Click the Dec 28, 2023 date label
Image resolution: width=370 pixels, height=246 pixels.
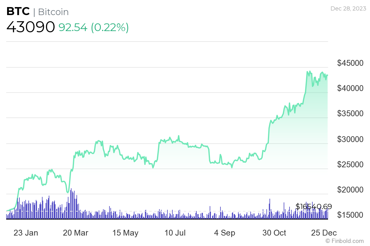click(348, 8)
